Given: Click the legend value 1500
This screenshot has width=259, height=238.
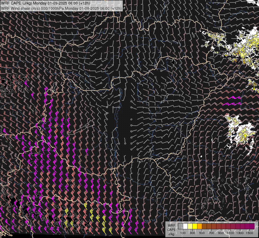Looking at the screenshot, I should coord(249,233).
